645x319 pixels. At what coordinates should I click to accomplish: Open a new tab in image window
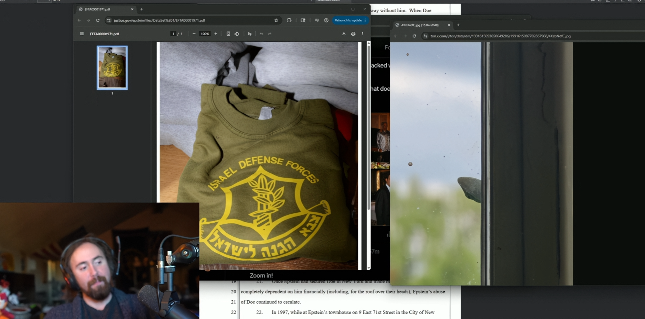click(x=458, y=25)
